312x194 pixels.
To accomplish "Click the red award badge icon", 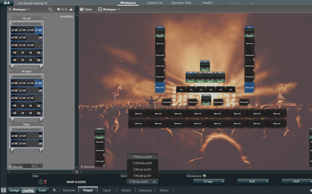I will pos(46,182).
